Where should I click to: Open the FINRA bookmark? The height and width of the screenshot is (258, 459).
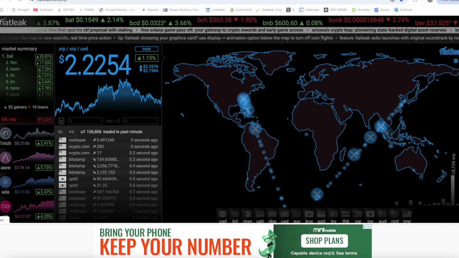tap(86, 10)
